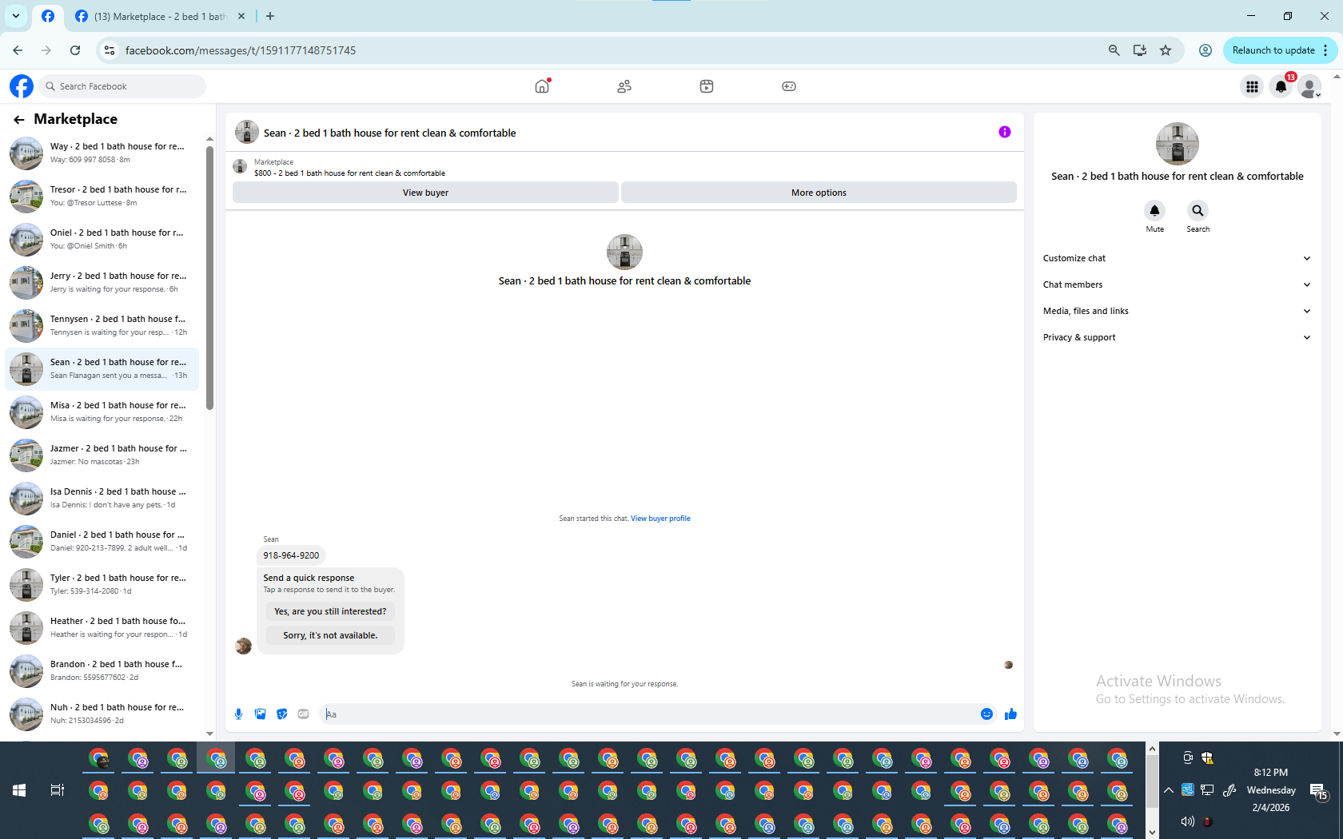
Task: Choose a sticker icon in composer
Action: tap(281, 714)
